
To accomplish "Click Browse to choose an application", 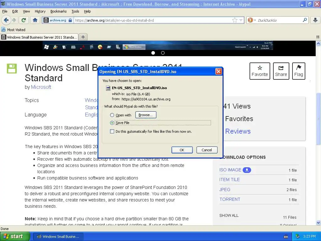I will 145,115.
